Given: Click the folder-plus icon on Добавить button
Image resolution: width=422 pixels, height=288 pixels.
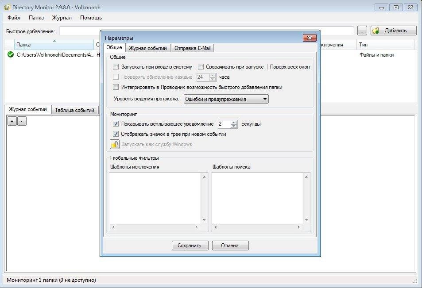Looking at the screenshot, I should 376,31.
